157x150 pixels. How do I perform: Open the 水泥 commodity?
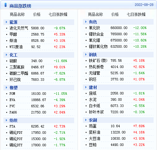[x=92, y=99]
